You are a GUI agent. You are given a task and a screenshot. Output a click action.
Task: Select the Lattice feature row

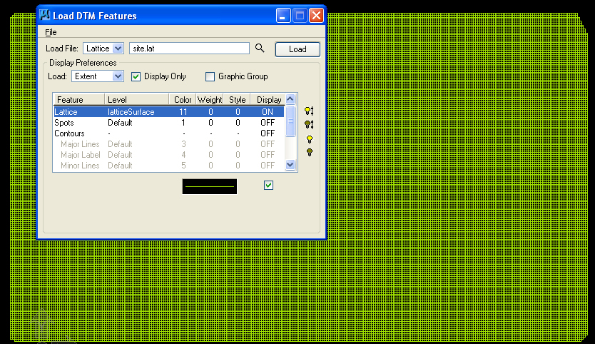tap(169, 112)
